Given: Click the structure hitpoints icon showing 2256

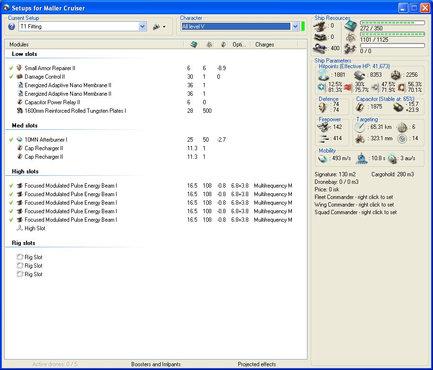Looking at the screenshot, I should click(396, 75).
